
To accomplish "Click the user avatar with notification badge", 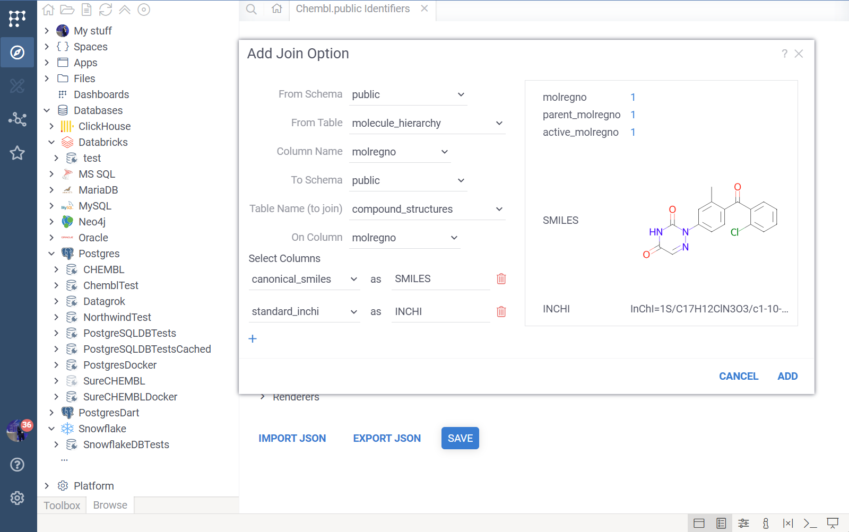I will pyautogui.click(x=18, y=431).
